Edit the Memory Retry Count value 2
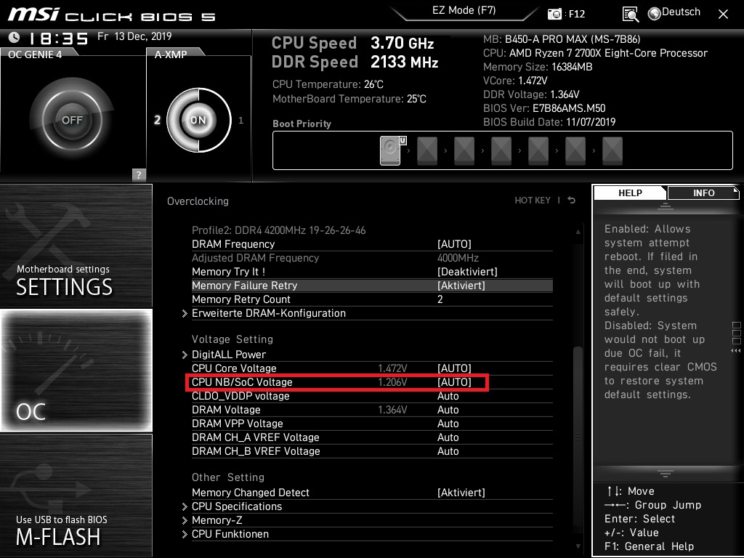 440,300
